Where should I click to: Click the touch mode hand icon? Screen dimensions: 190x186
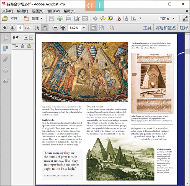click(x=112, y=28)
